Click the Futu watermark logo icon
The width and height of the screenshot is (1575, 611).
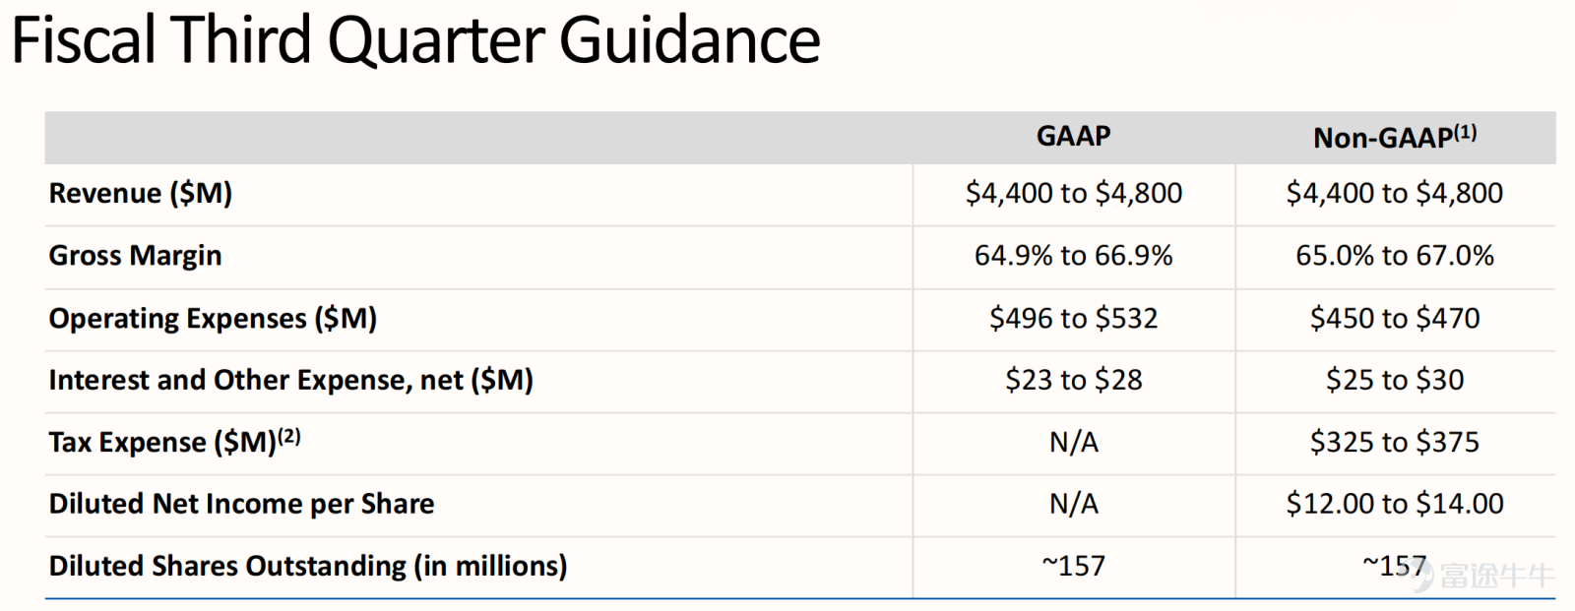tap(1423, 577)
